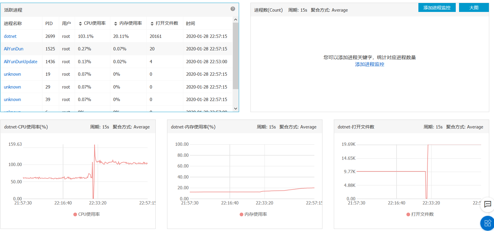Click the 100.00 axis label on memory chart
Viewport: 494px width, 231px height.
pyautogui.click(x=182, y=144)
